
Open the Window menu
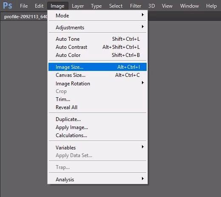(x=190, y=6)
